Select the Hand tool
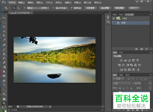The height and width of the screenshot is (112, 153). click(4, 99)
